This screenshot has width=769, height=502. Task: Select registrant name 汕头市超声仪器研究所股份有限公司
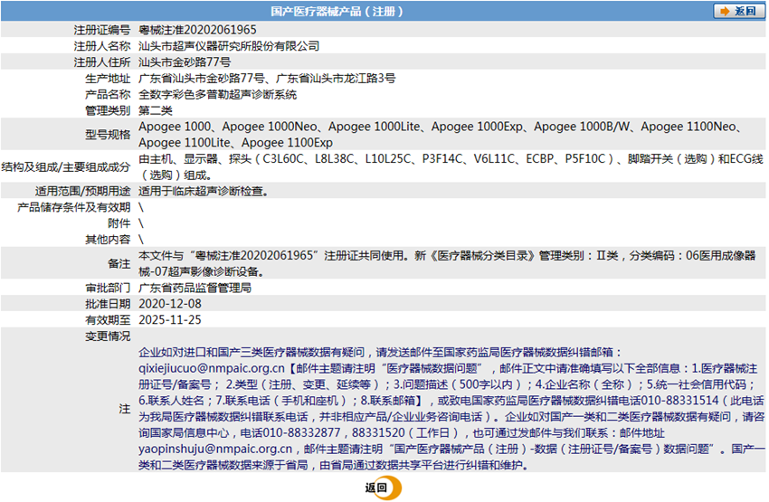(x=229, y=46)
